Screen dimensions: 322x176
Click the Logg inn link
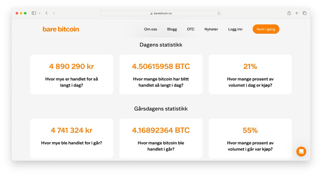click(x=235, y=29)
